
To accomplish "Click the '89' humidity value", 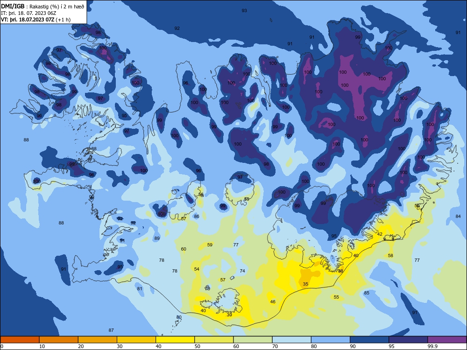I will point(157,238).
